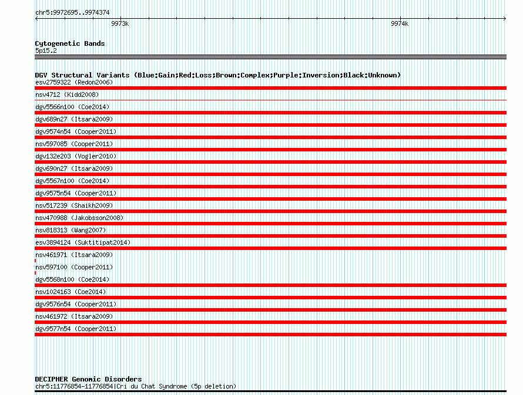Click the nsv461972 (Itsara2009) label

click(74, 316)
